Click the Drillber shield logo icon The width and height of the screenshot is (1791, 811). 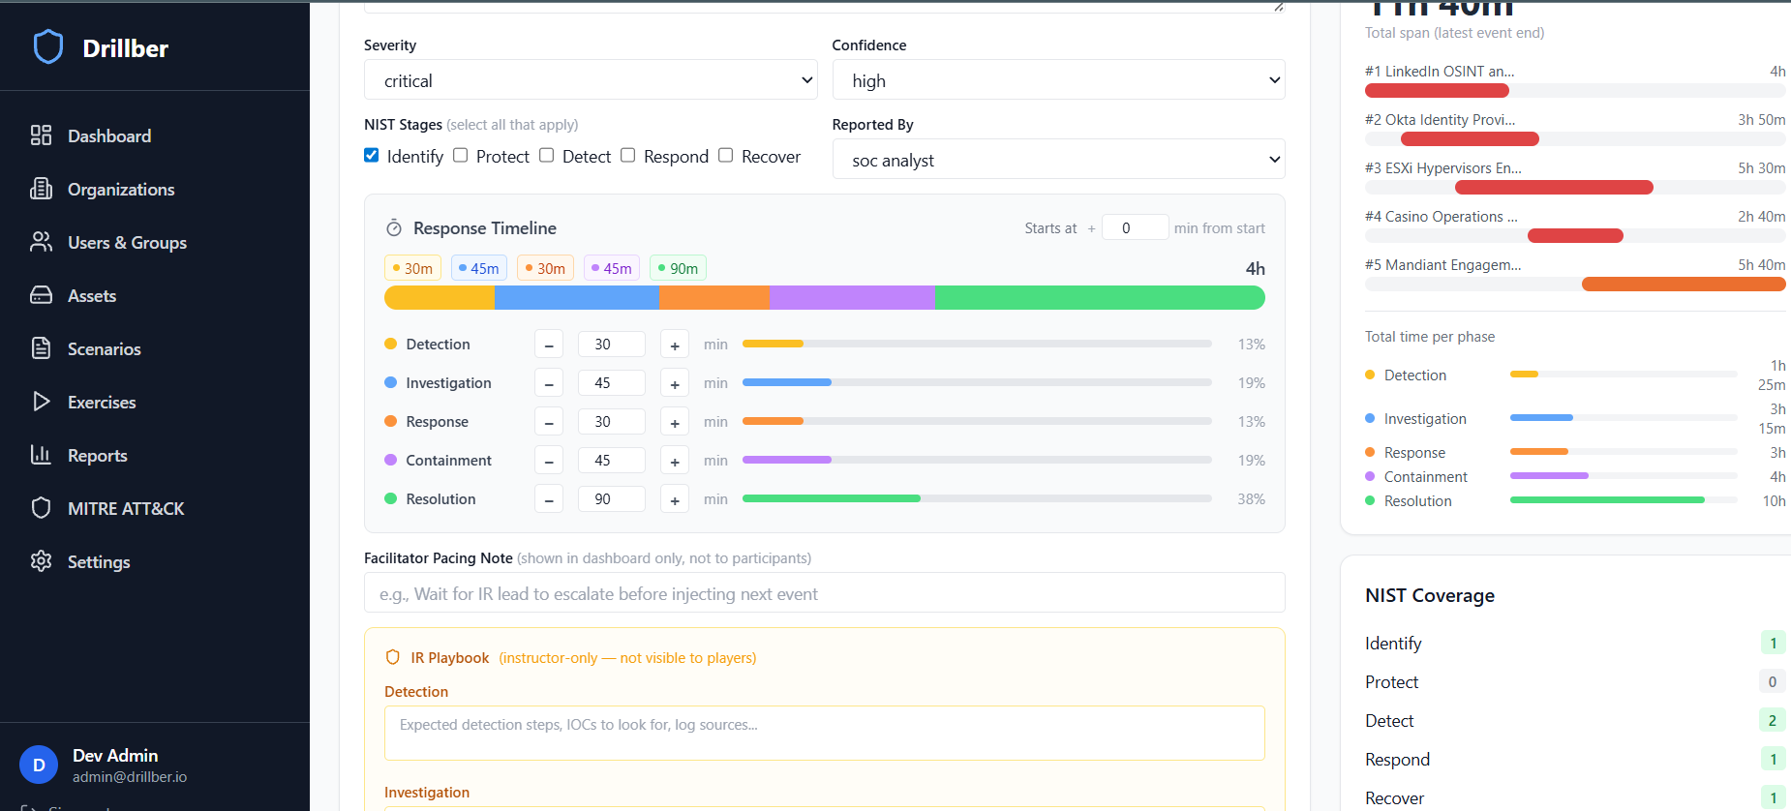click(x=47, y=46)
